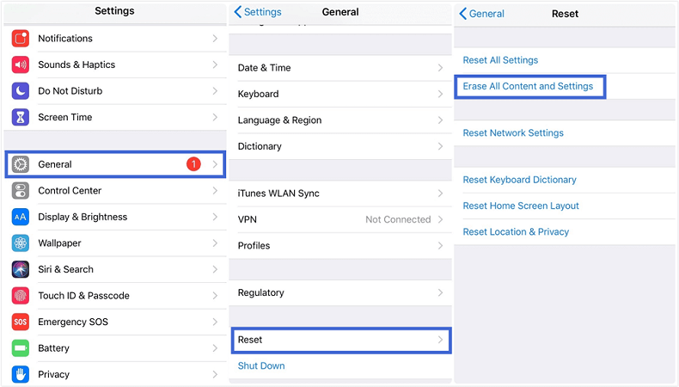Tap the Siri & Search icon
This screenshot has width=679, height=387.
[x=21, y=269]
